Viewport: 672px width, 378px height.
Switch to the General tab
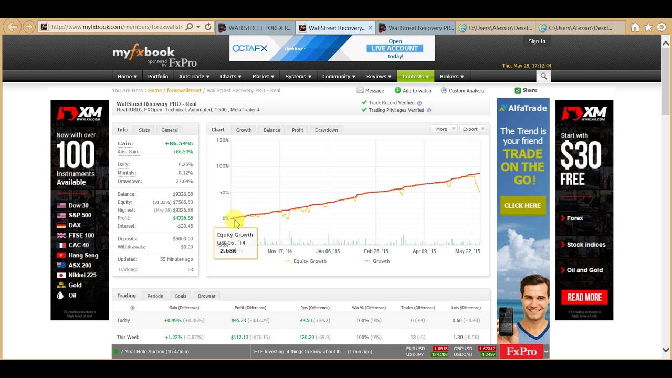[x=170, y=130]
